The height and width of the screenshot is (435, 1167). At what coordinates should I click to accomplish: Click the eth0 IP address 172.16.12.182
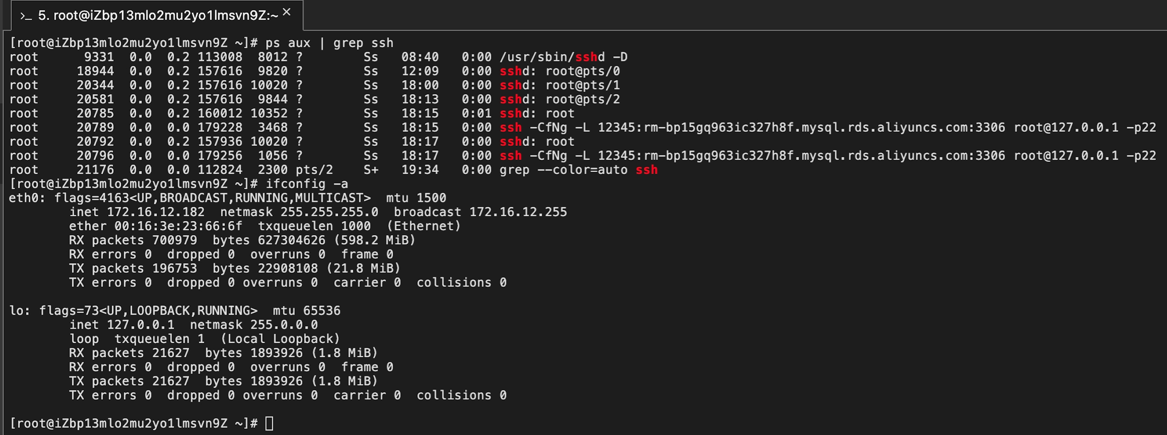tap(156, 212)
